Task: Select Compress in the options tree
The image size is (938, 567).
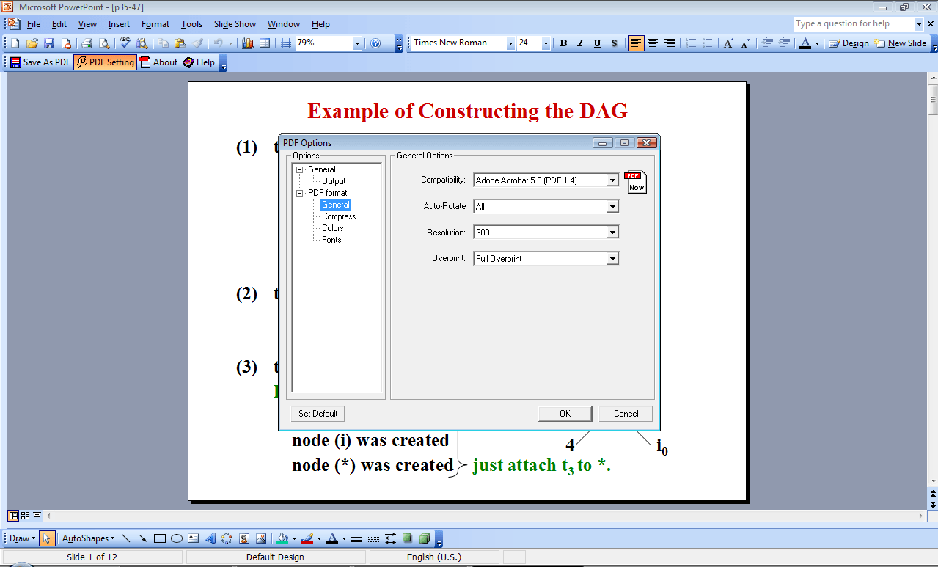Action: pyautogui.click(x=339, y=216)
